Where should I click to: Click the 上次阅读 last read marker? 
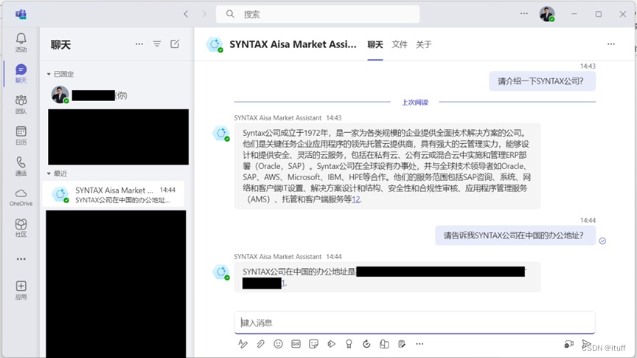coord(415,102)
